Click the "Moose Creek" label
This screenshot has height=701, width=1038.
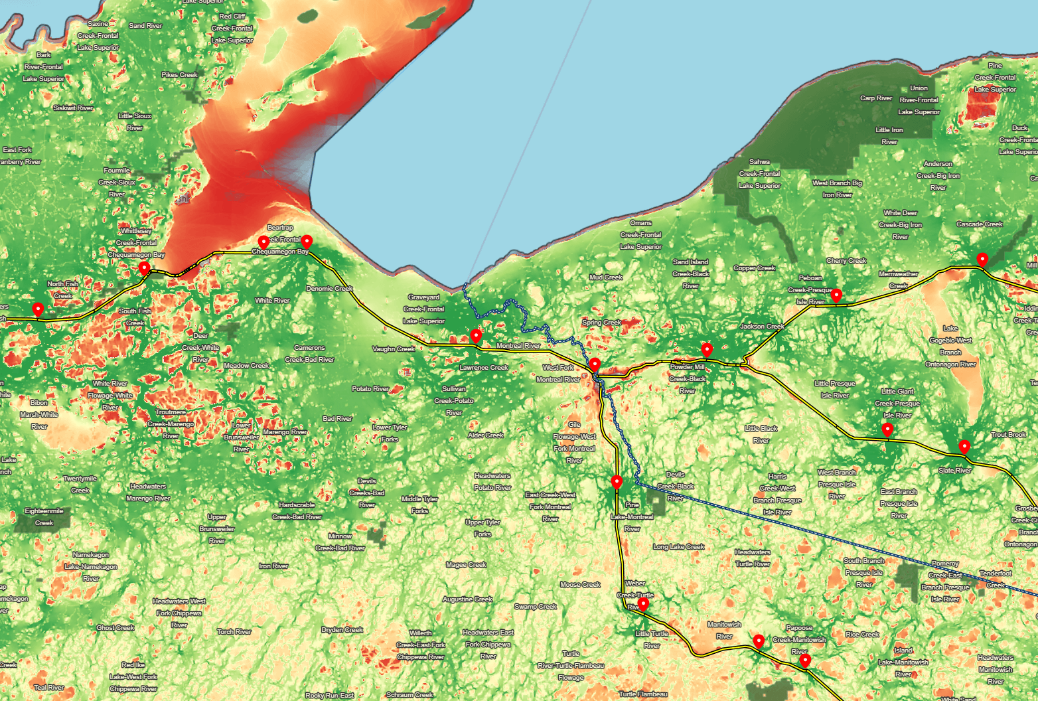(x=581, y=585)
